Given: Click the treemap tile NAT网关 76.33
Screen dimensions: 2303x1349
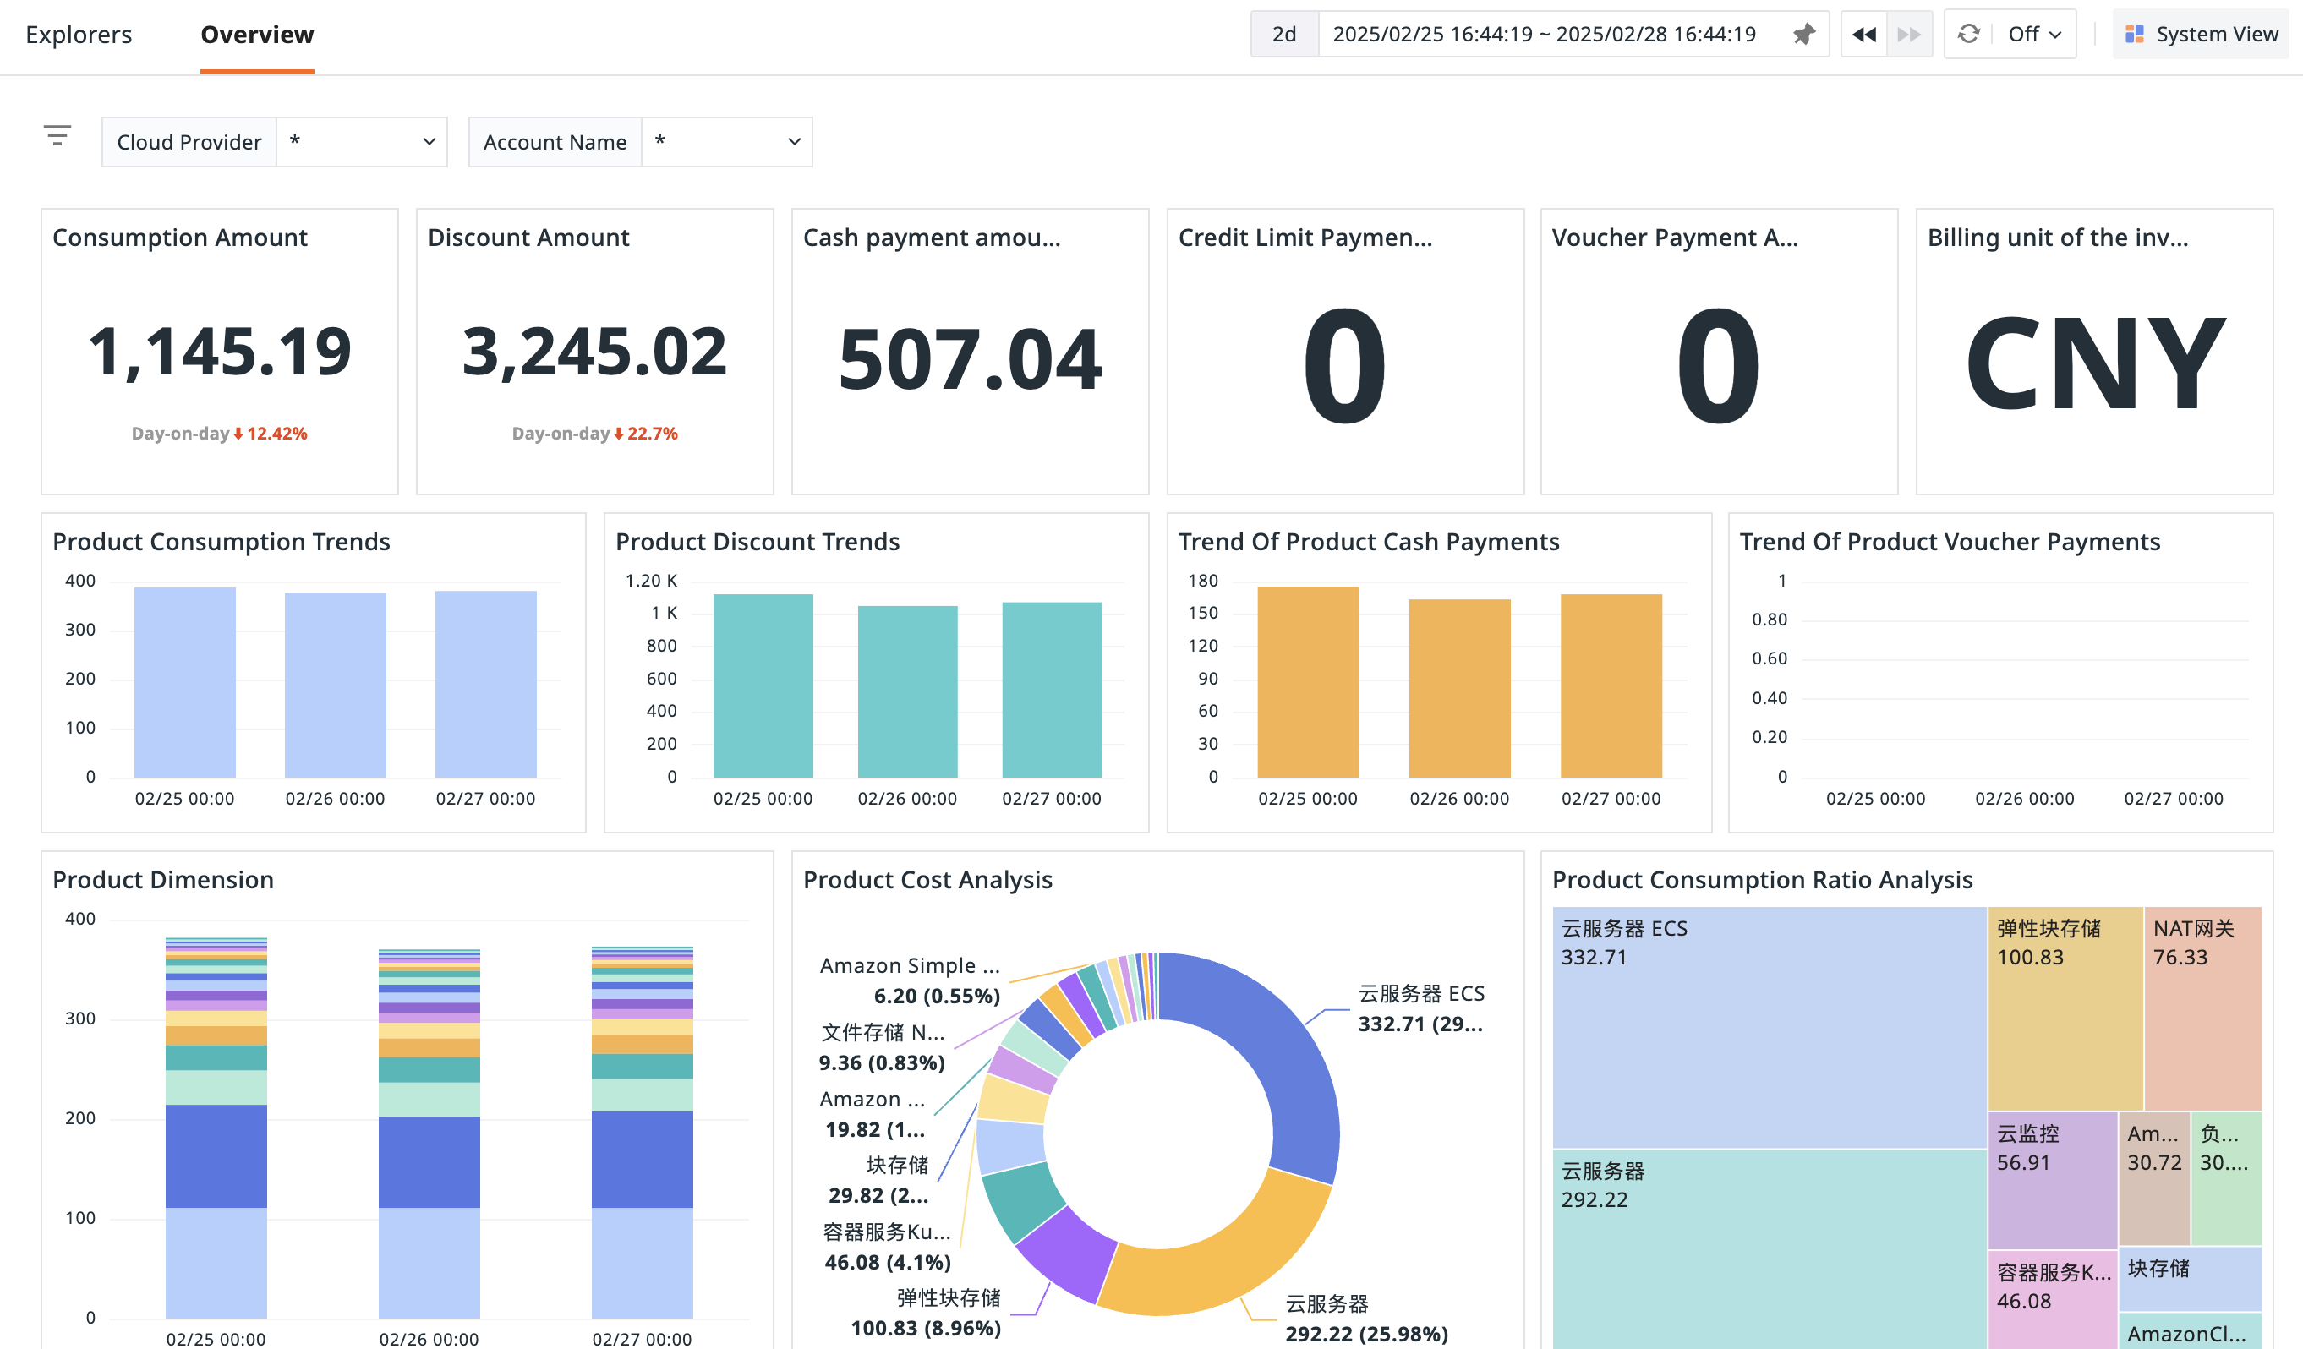Looking at the screenshot, I should (2202, 1008).
